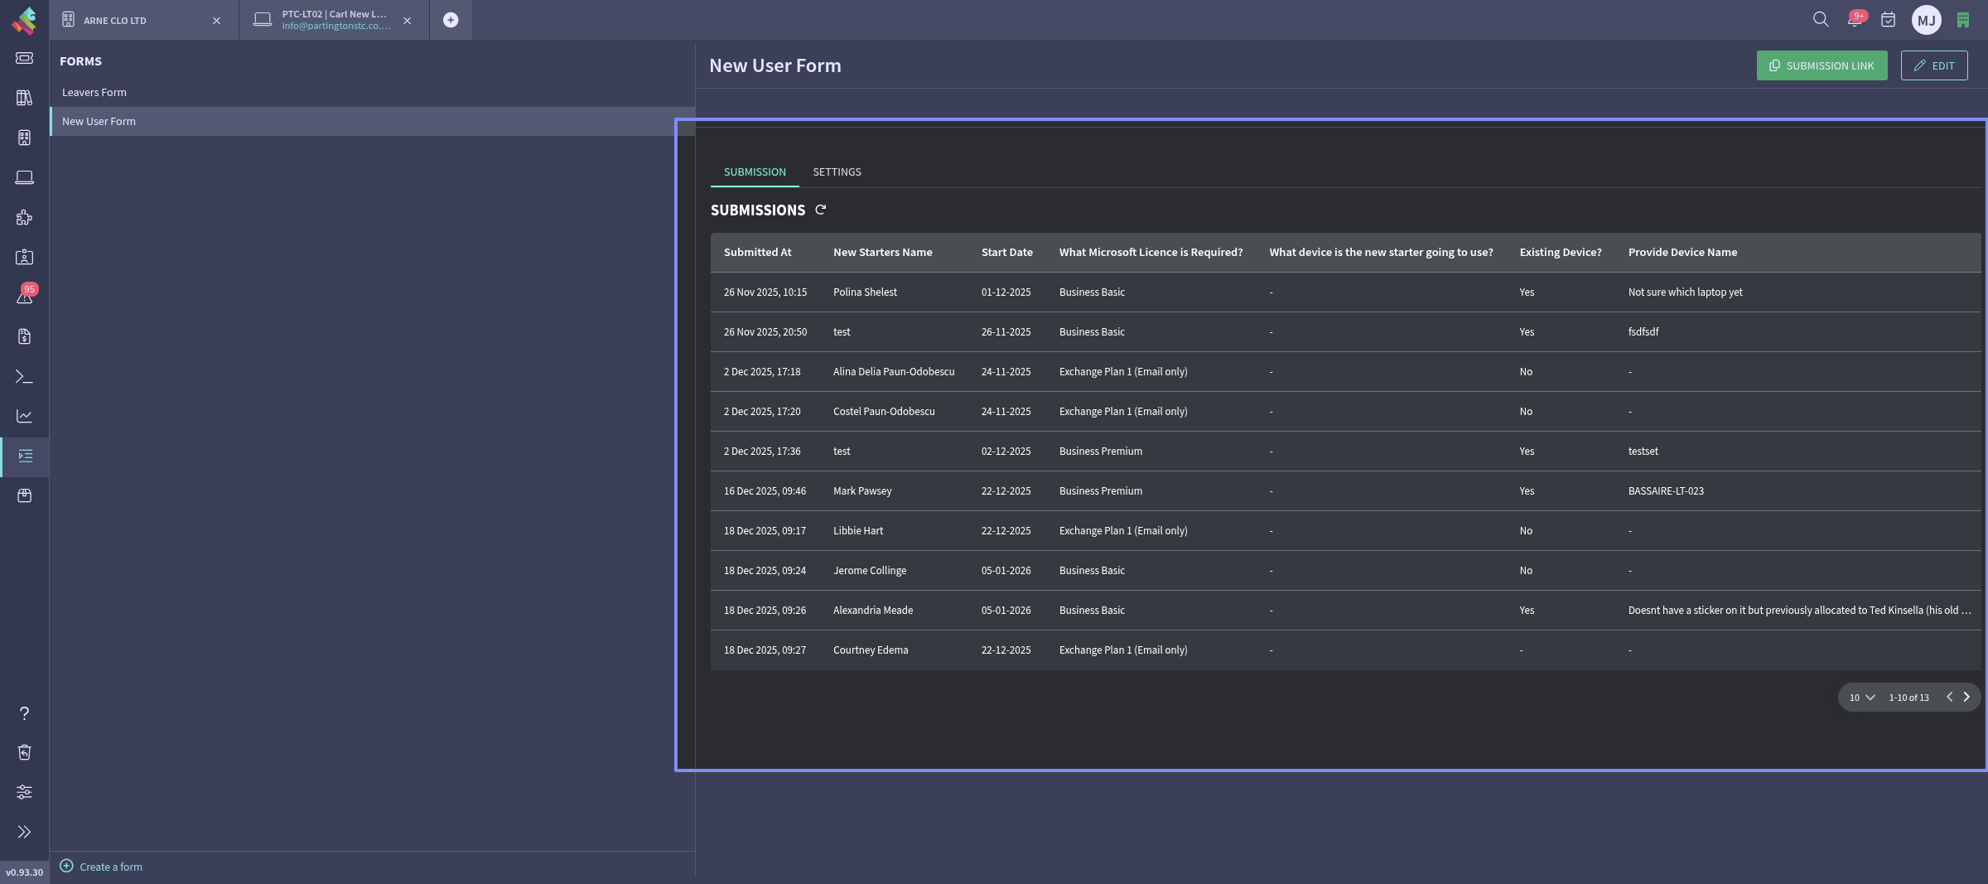
Task: Open the Leavers Form in the forms list
Action: click(x=372, y=92)
